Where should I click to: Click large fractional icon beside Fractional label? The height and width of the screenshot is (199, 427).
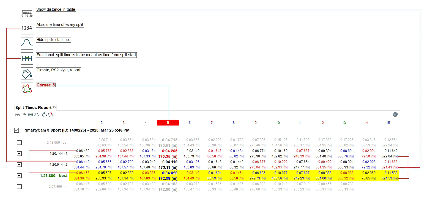pos(27,58)
